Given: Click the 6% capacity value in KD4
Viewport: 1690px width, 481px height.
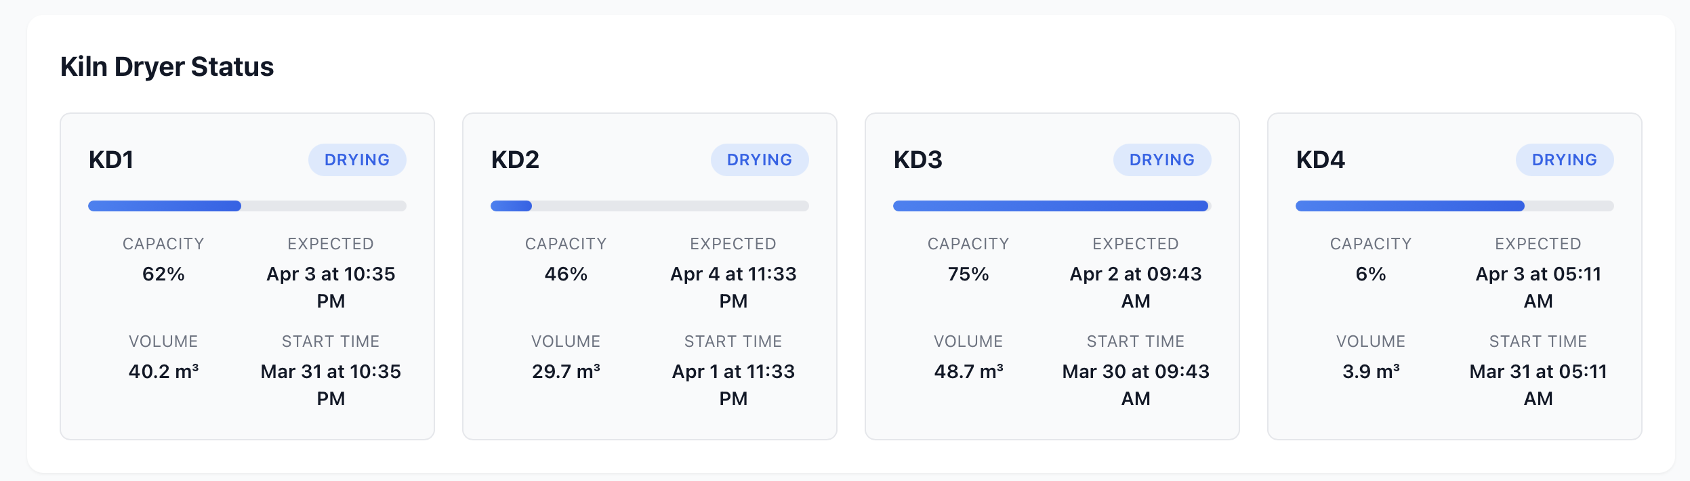Looking at the screenshot, I should (1371, 274).
